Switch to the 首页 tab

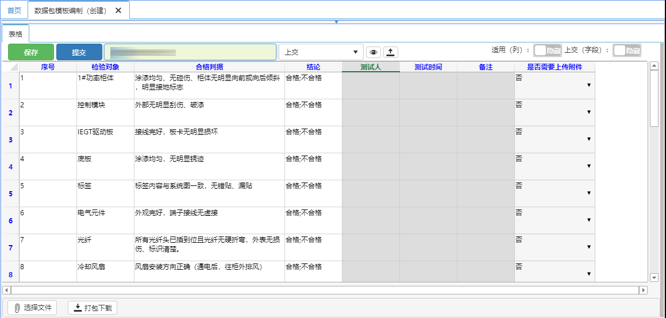14,10
